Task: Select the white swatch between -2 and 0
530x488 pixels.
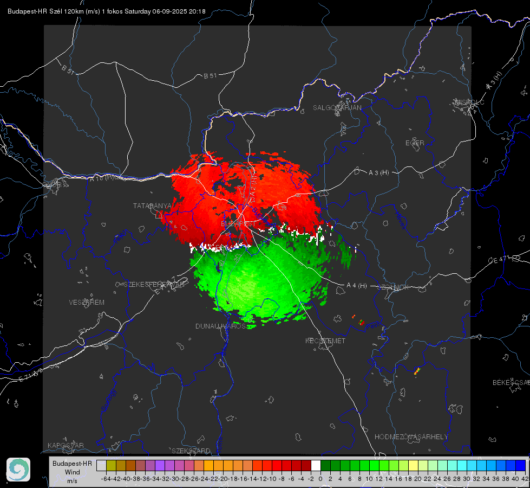Action: (316, 465)
